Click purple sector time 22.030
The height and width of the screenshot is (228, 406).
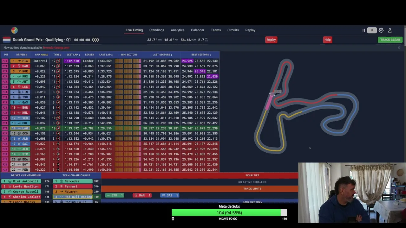pos(213,77)
